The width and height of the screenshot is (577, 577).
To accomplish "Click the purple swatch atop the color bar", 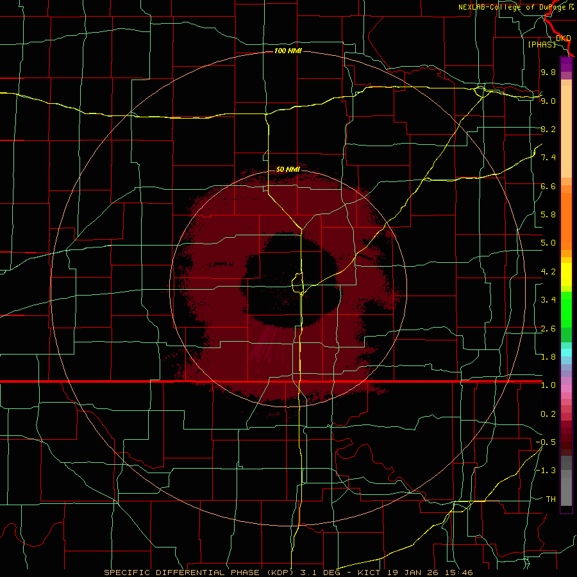I will [x=566, y=64].
